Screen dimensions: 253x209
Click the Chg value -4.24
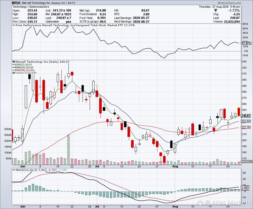(x=236, y=14)
